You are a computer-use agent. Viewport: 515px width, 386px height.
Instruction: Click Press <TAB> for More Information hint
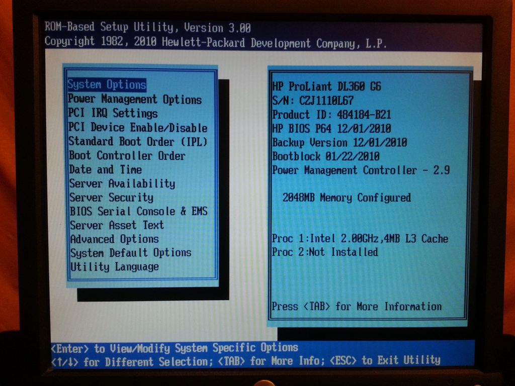click(357, 307)
